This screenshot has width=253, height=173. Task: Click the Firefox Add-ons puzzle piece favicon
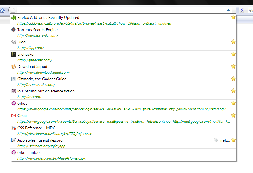14,17
